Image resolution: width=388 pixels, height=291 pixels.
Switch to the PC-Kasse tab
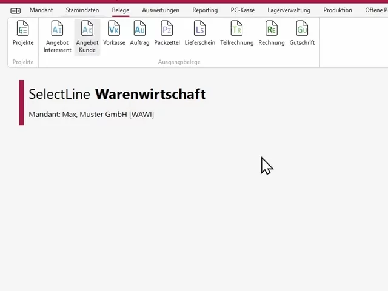[x=242, y=10]
